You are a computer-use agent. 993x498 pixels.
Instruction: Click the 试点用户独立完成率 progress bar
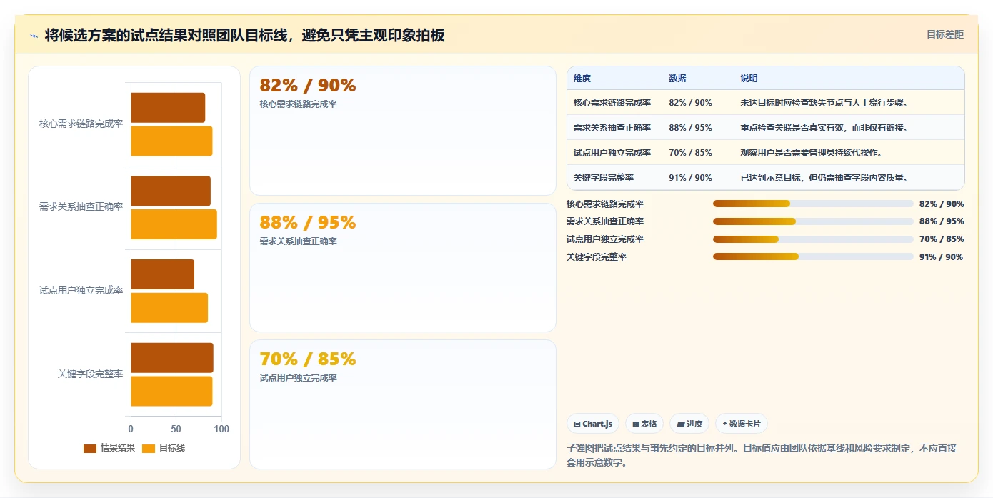[813, 239]
